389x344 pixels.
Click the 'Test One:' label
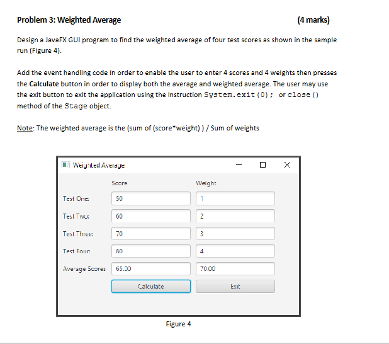tap(76, 198)
